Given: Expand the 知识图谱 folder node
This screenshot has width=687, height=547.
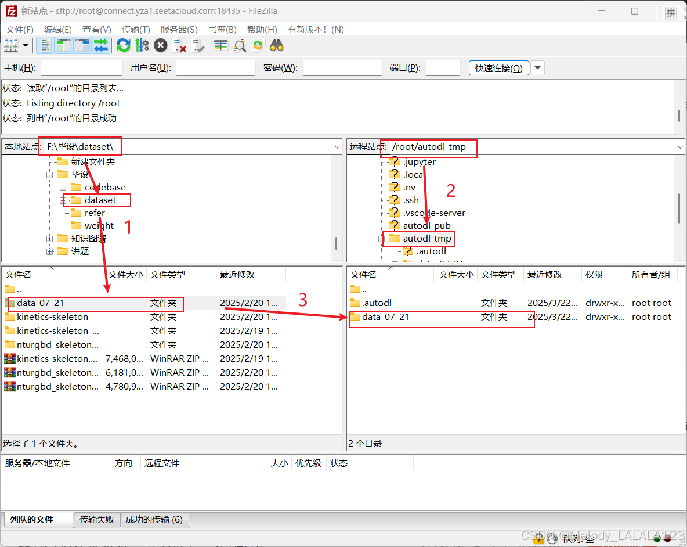Looking at the screenshot, I should (49, 239).
